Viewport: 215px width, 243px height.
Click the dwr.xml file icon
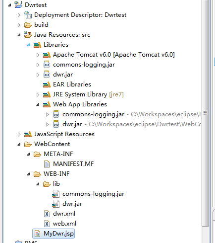[x=47, y=214]
